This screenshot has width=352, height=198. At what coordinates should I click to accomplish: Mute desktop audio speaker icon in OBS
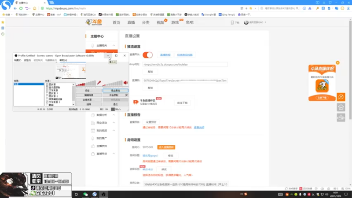click(126, 83)
